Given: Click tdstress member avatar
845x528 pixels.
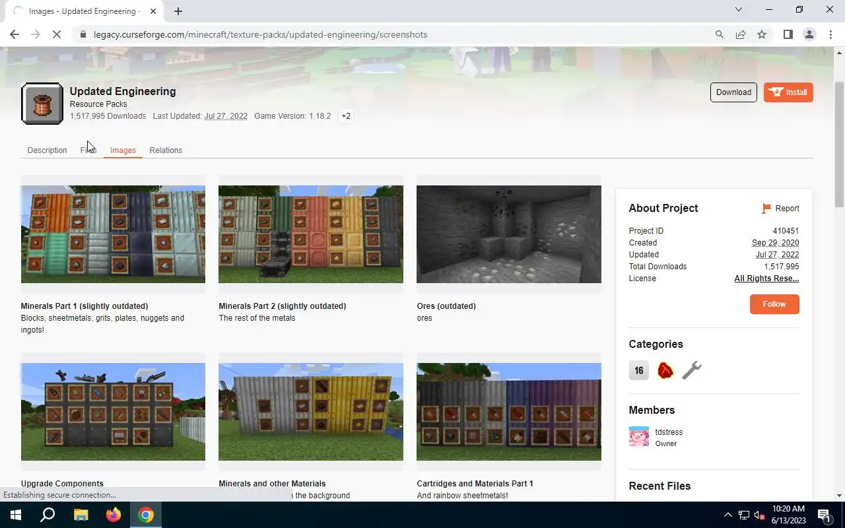Looking at the screenshot, I should pyautogui.click(x=639, y=437).
